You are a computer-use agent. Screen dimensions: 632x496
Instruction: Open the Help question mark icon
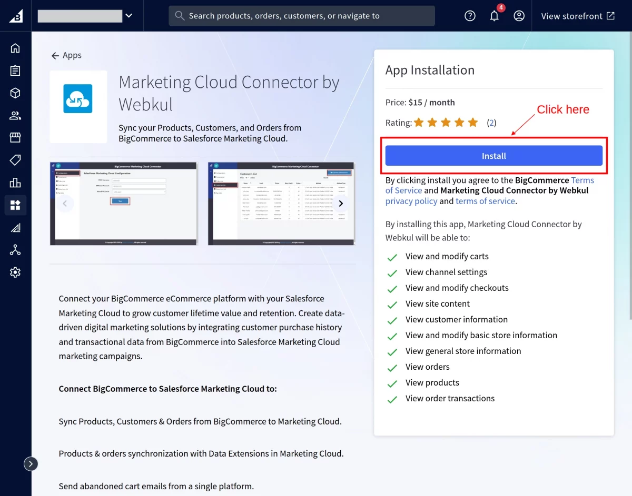click(x=470, y=16)
